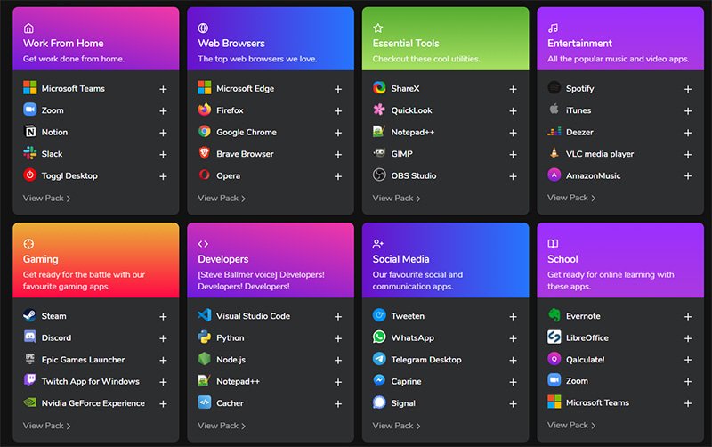The width and height of the screenshot is (712, 447).
Task: Click the Gaming pack title
Action: [40, 259]
